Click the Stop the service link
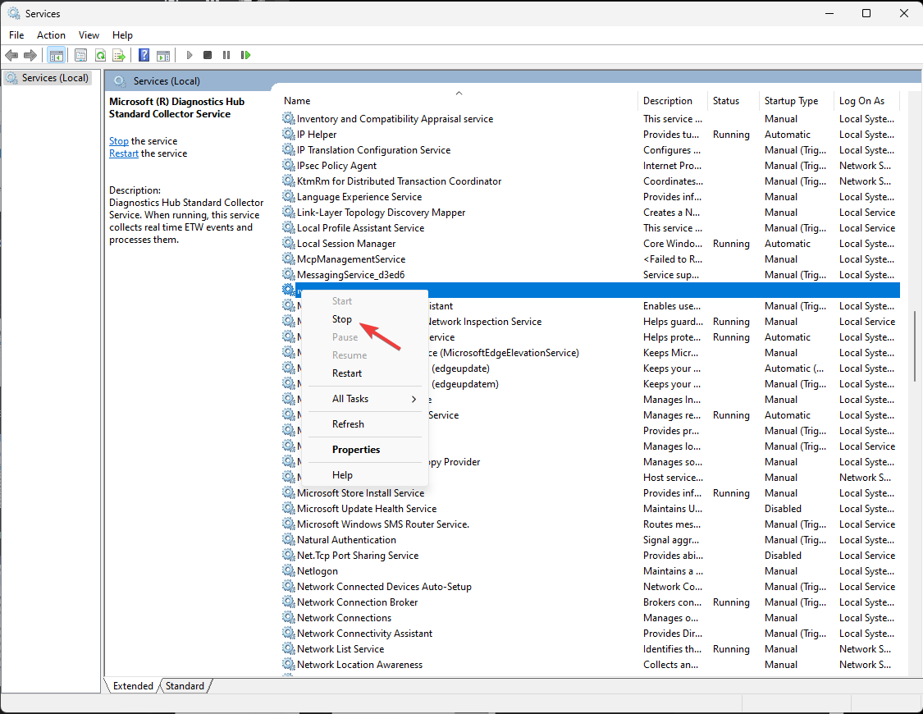 pyautogui.click(x=119, y=141)
